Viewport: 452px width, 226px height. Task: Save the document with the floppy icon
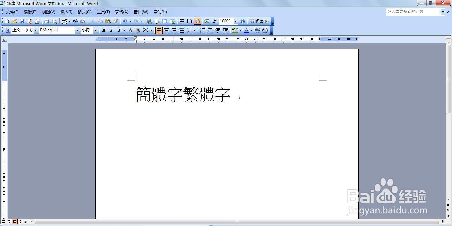click(x=22, y=21)
